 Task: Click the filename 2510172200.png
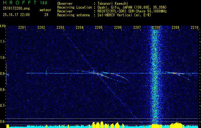(16, 9)
